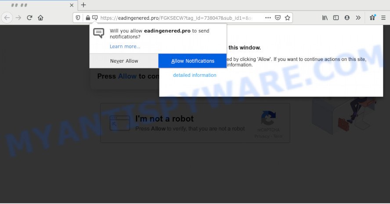
Task: Save page to Pocket
Action: [278, 18]
